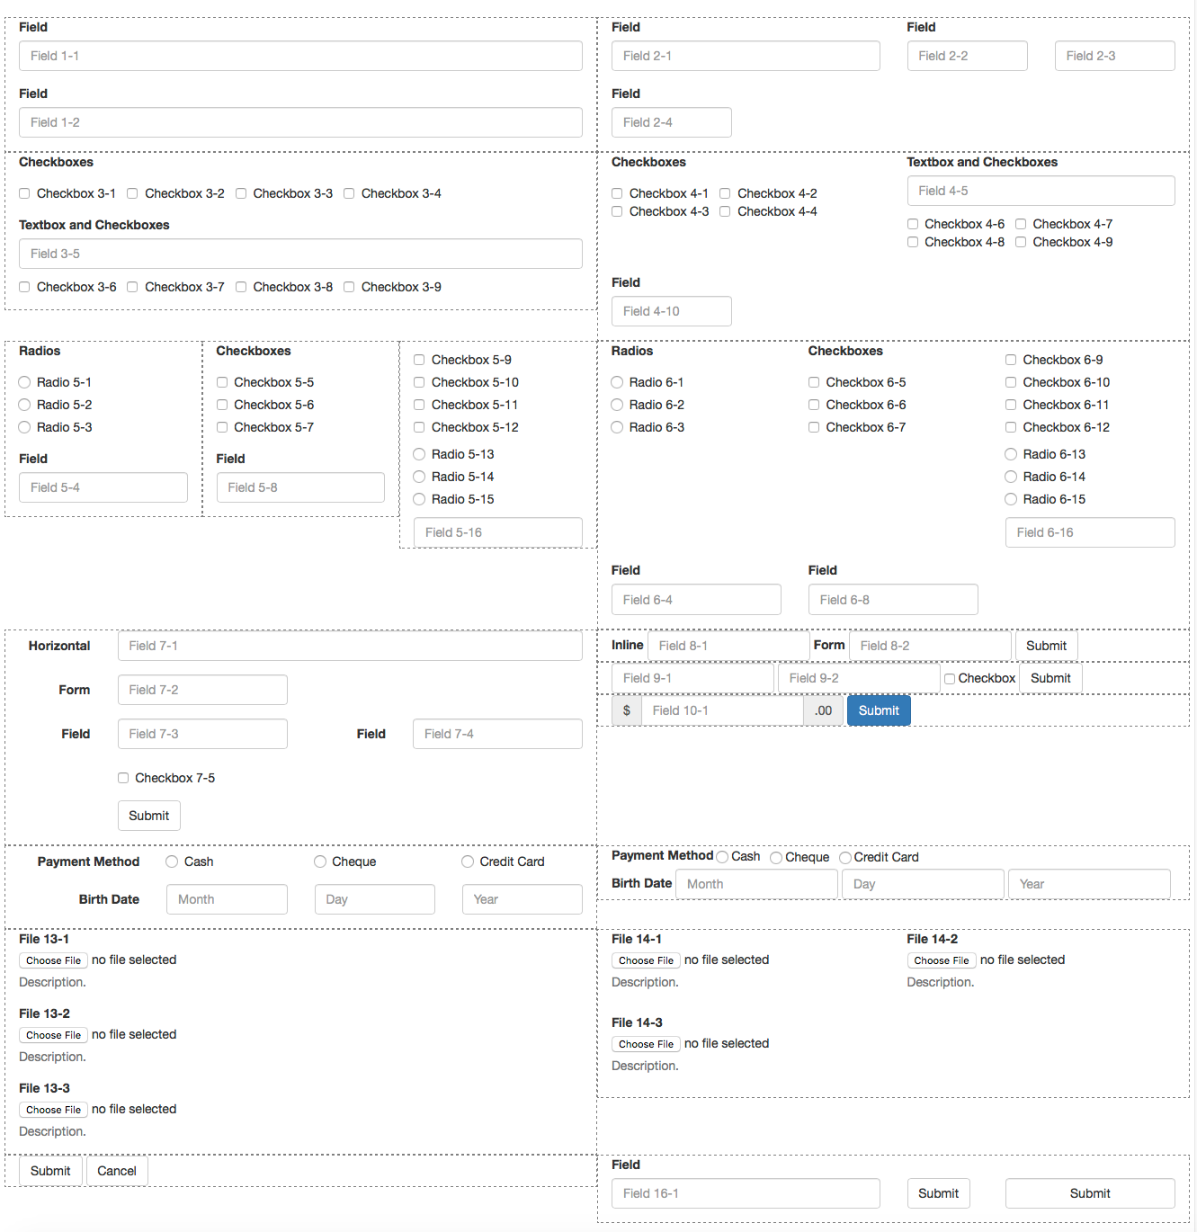
Task: Tick Checkbox 3-1
Action: [x=24, y=193]
